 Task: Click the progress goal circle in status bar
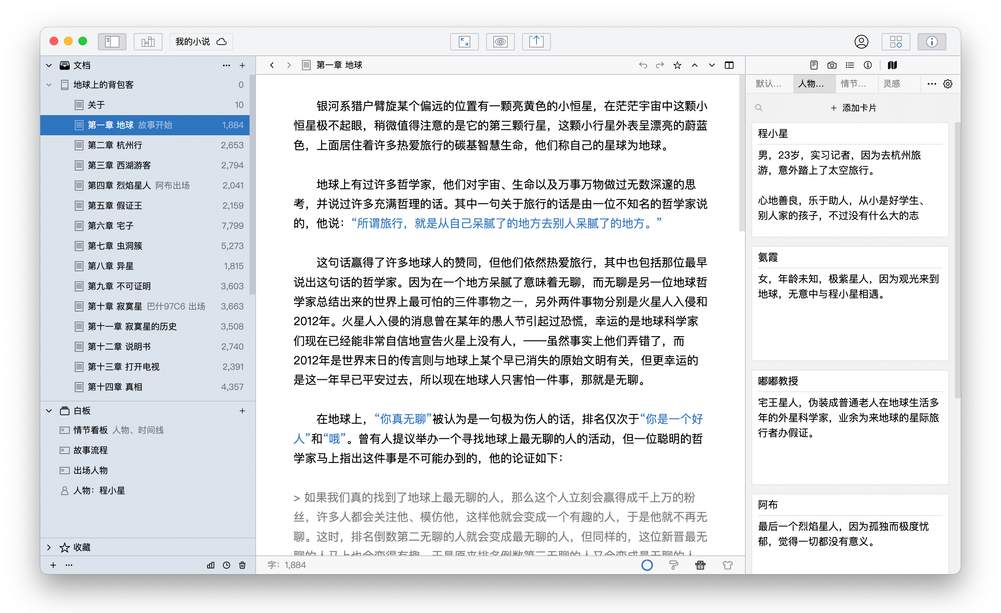pos(647,565)
